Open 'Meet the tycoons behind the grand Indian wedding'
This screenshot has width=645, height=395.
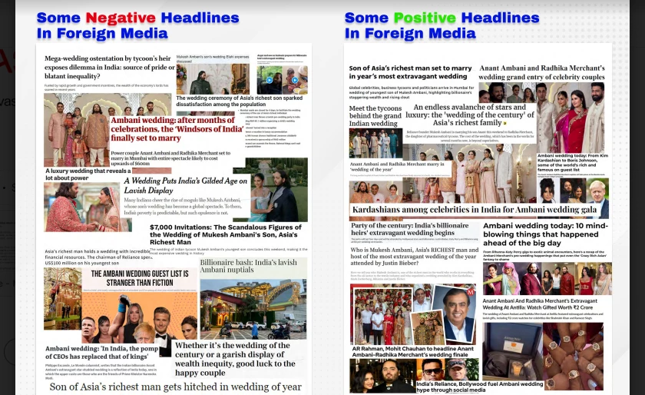pyautogui.click(x=375, y=116)
